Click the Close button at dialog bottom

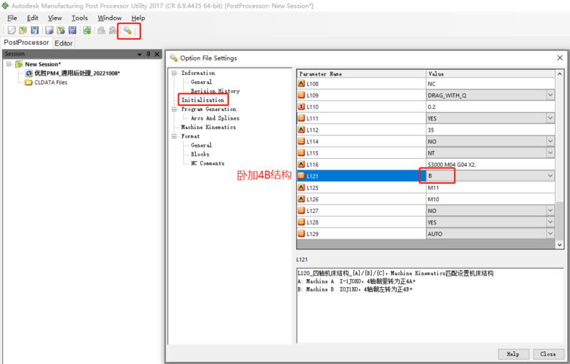pyautogui.click(x=547, y=354)
